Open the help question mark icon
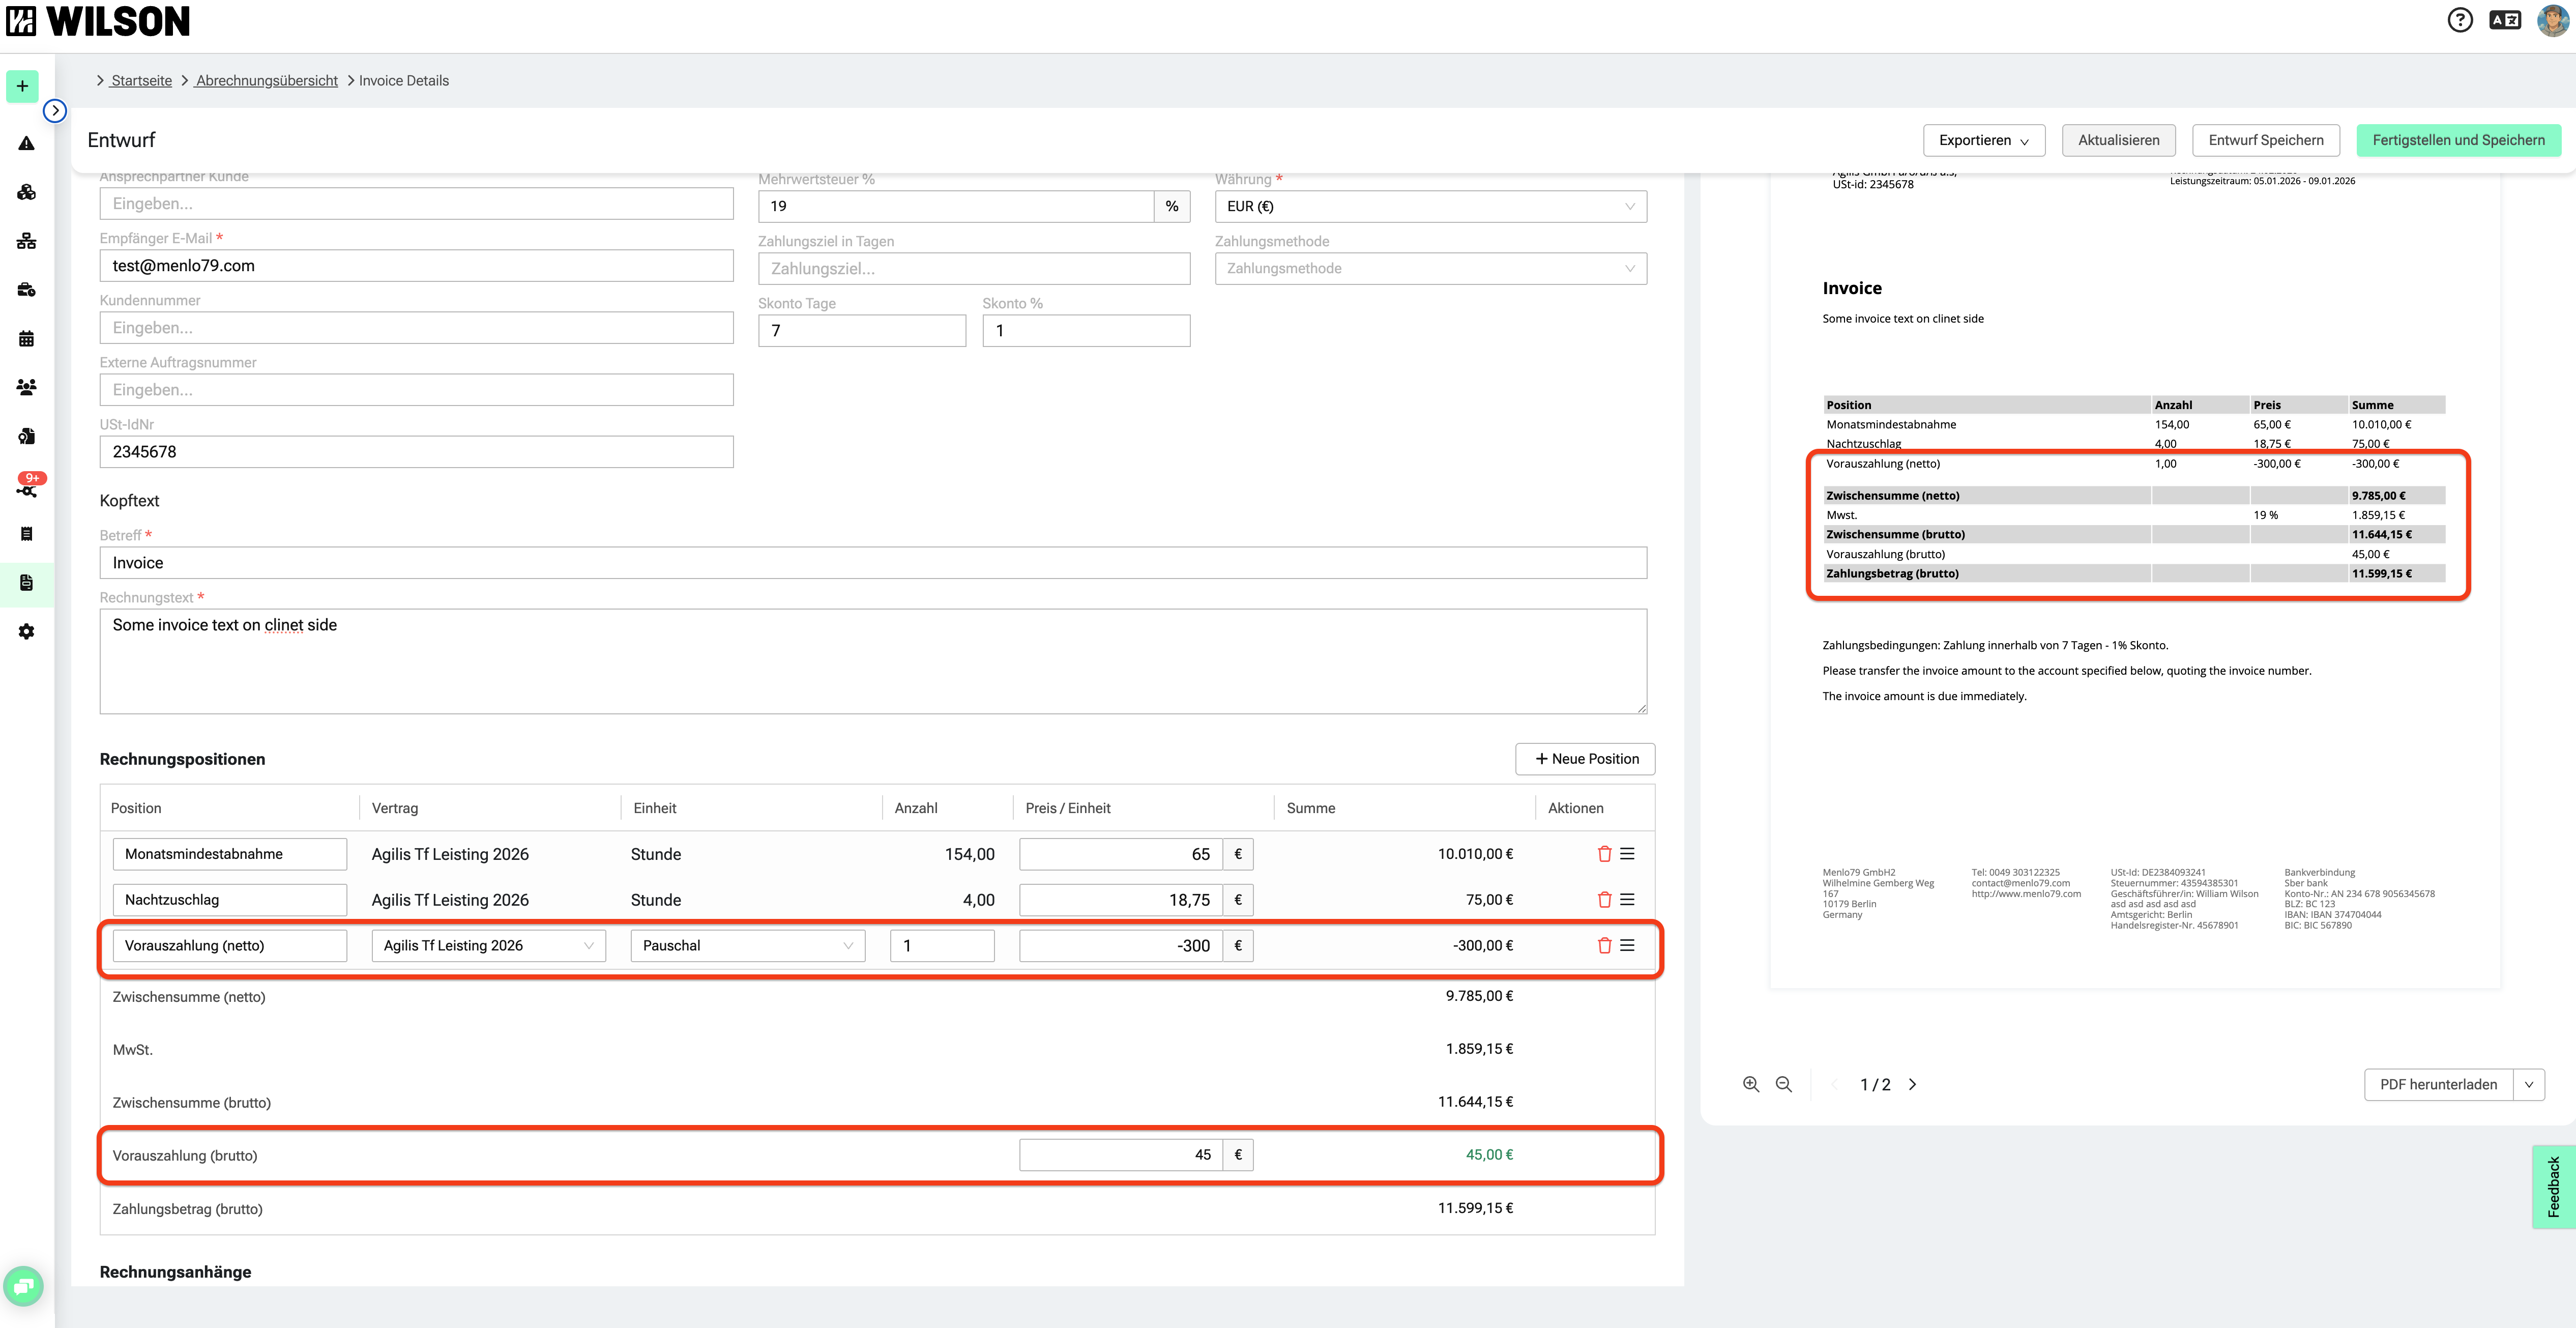This screenshot has width=2576, height=1328. (x=2460, y=20)
